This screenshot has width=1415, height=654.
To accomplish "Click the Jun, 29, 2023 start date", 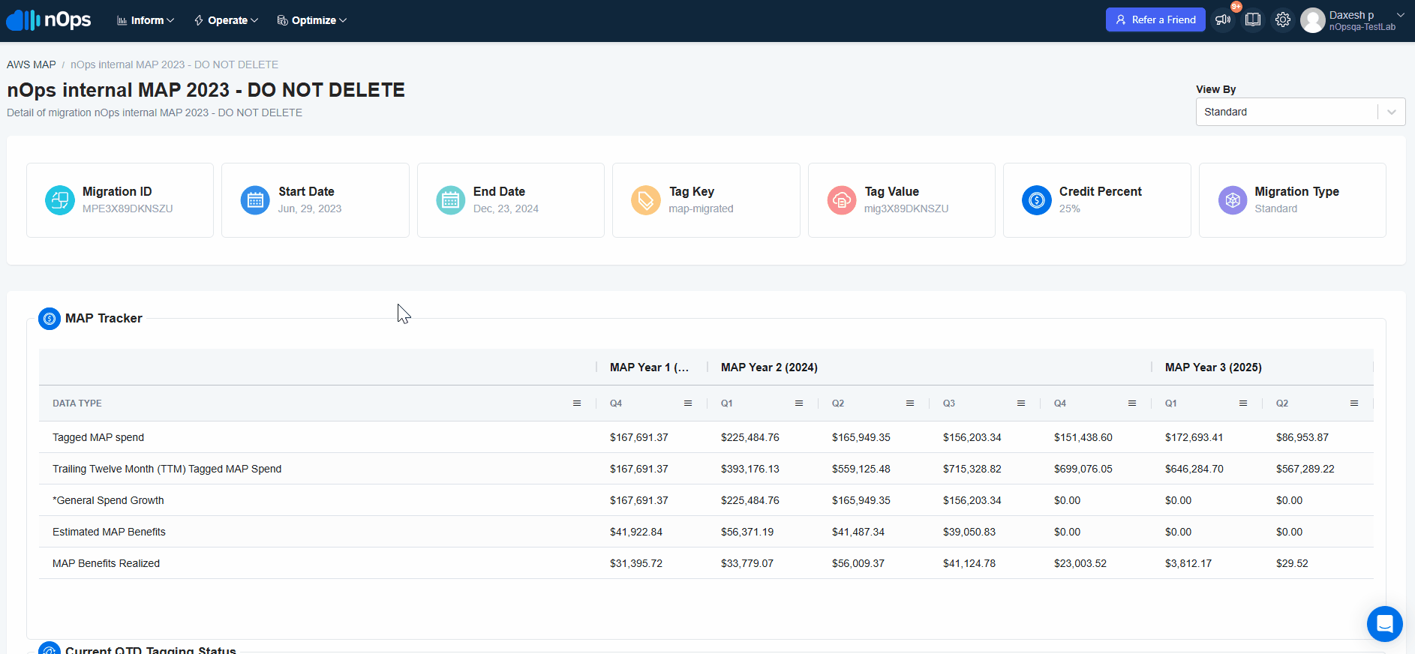I will tap(310, 208).
